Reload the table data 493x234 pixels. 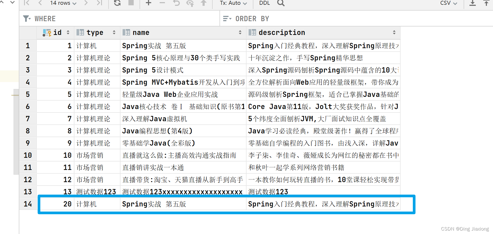click(x=117, y=3)
